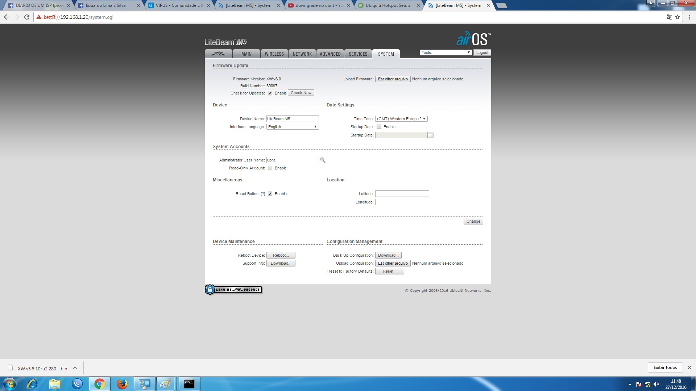Open the Ubiquiti logo tab
This screenshot has width=696, height=391.
pyautogui.click(x=219, y=54)
